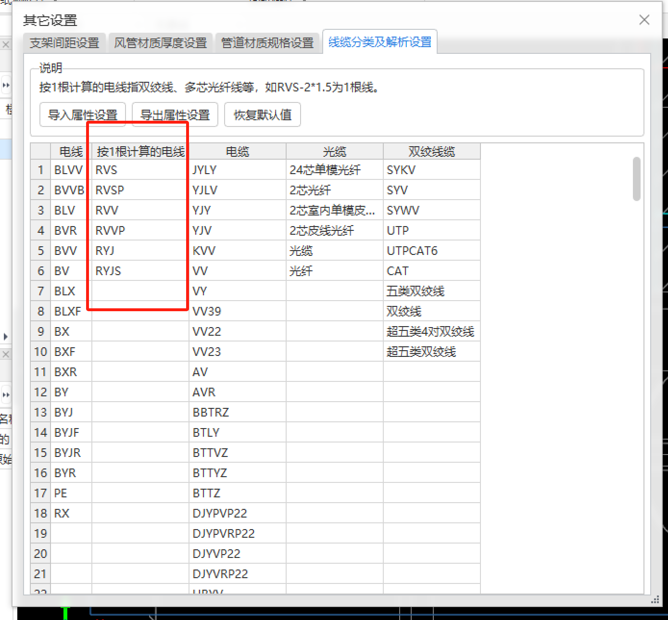The width and height of the screenshot is (668, 620).
Task: Click the 电线 column header
Action: click(71, 152)
